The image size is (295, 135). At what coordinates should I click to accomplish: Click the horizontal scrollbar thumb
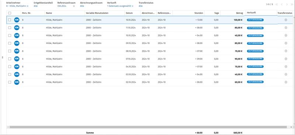[148, 127]
